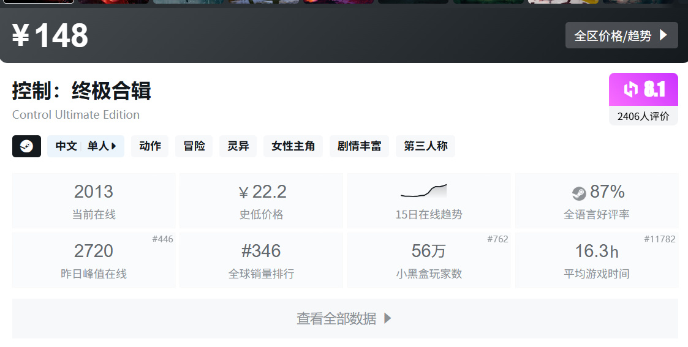Screen dimensions: 688x347
Task: Click the Steam icon beside 87%
Action: point(579,193)
